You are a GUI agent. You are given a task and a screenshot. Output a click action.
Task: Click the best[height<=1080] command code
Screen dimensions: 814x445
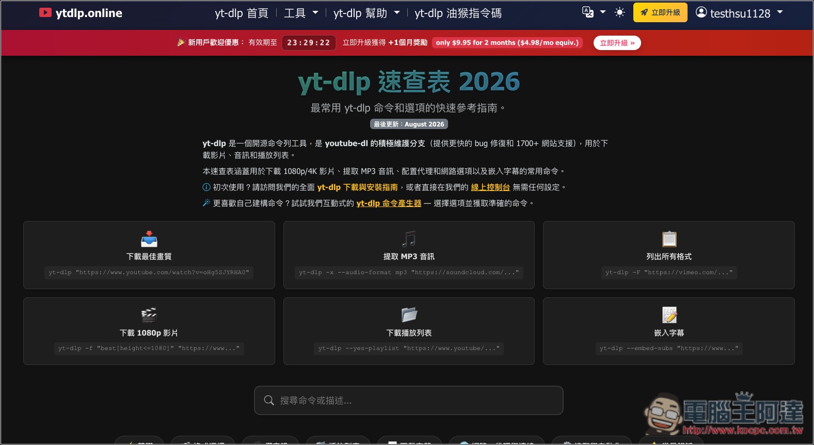click(149, 348)
